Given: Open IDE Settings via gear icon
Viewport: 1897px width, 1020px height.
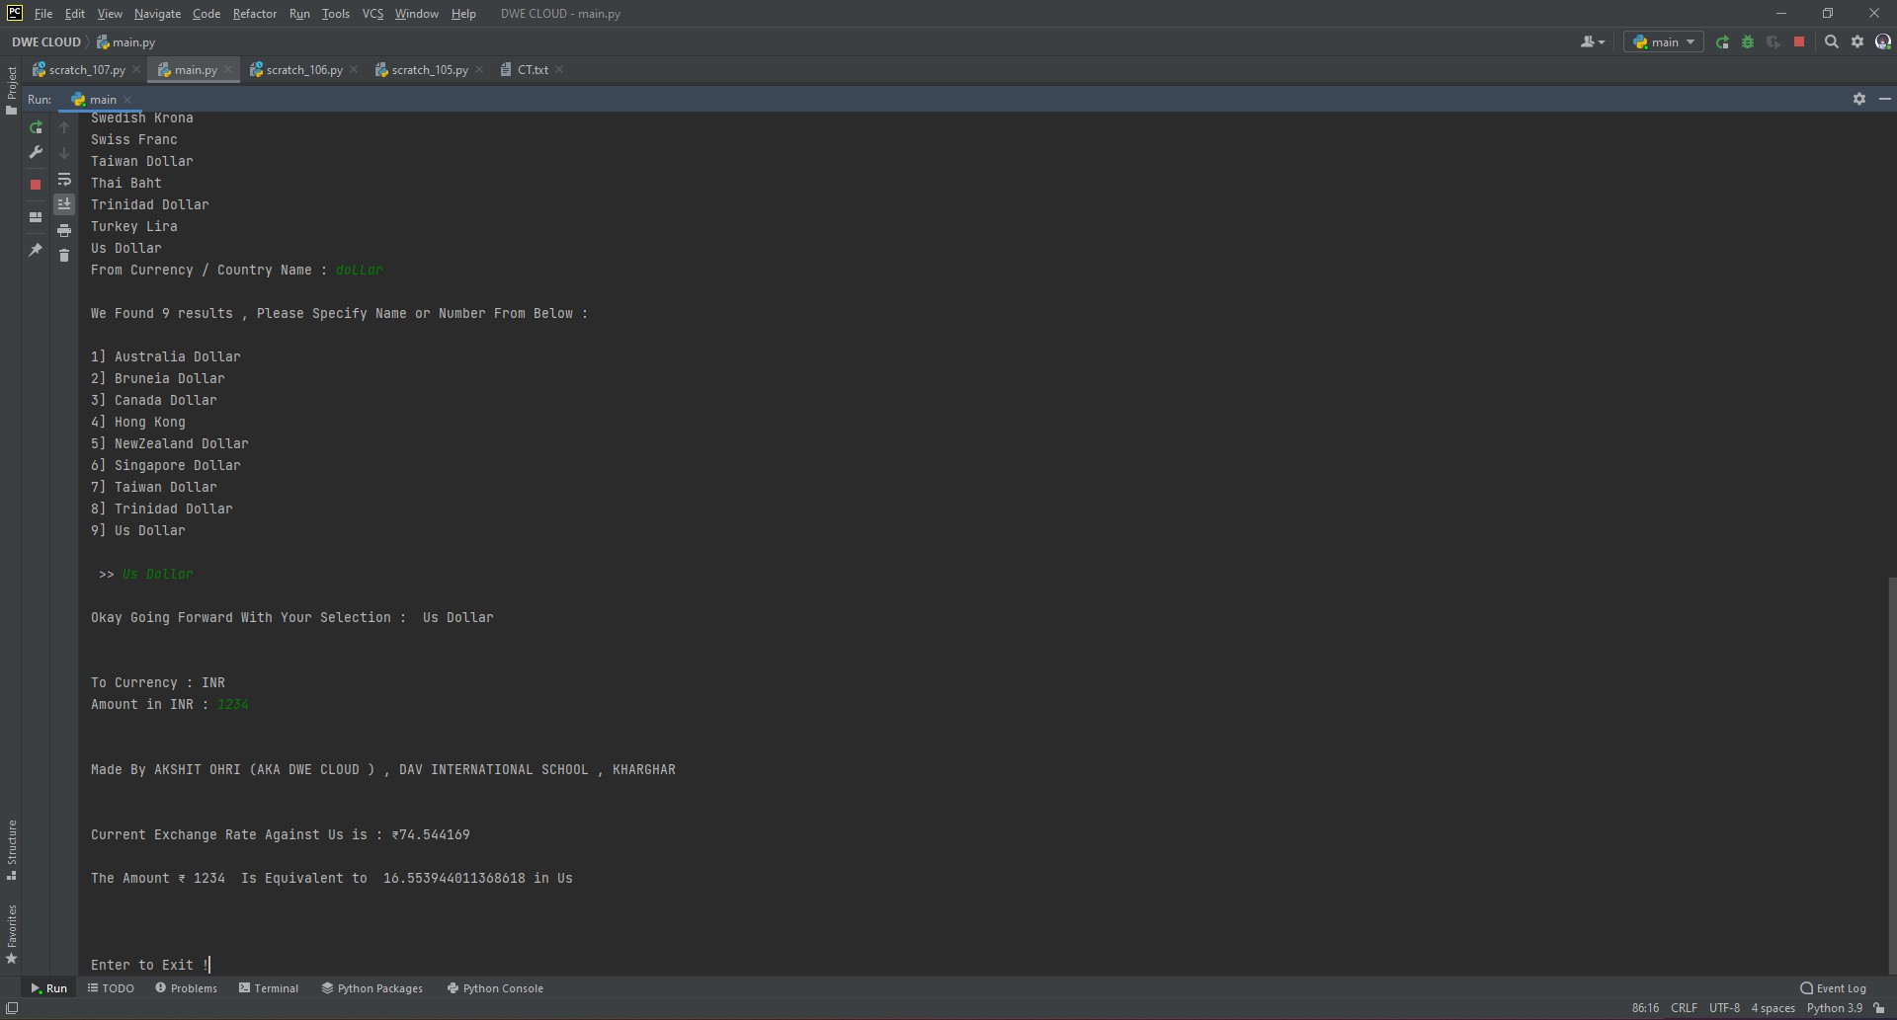Looking at the screenshot, I should 1858,42.
